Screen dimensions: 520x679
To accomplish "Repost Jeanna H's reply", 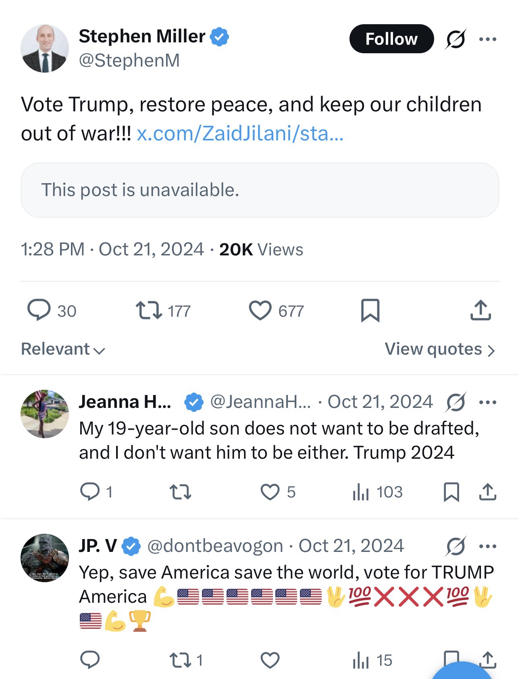I will coord(180,492).
